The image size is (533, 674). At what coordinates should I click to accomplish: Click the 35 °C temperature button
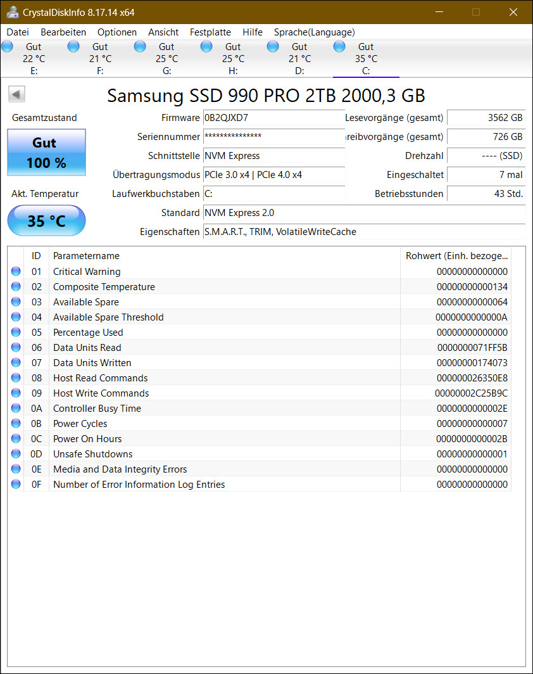click(x=46, y=220)
